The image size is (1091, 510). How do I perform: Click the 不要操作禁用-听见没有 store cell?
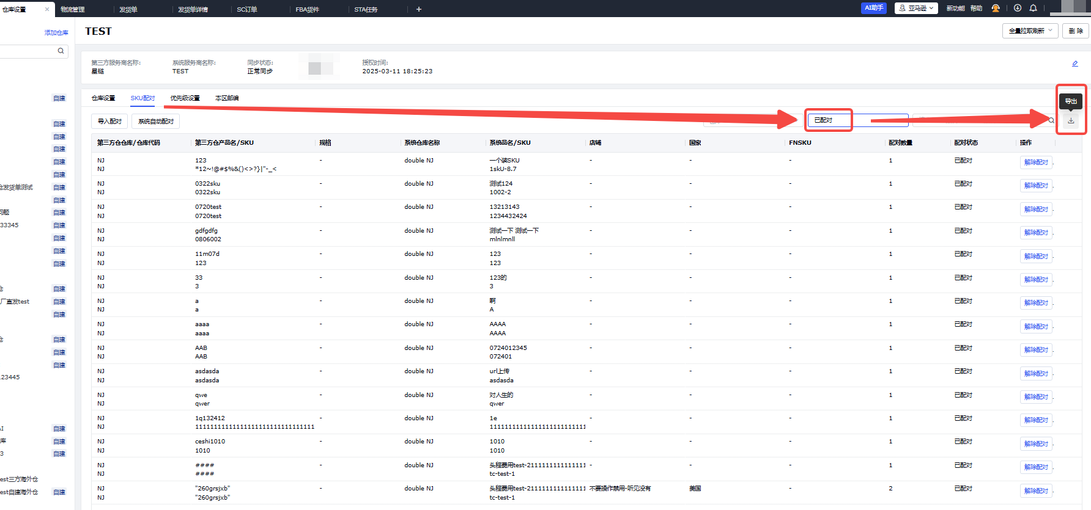[x=620, y=489]
